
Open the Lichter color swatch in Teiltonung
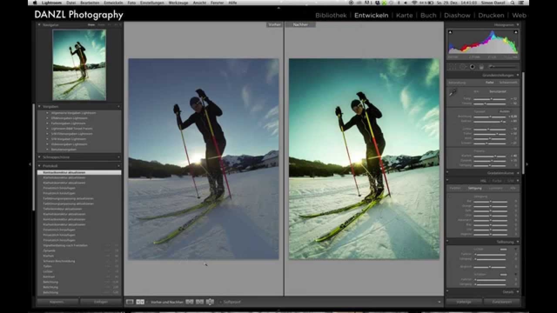point(503,250)
